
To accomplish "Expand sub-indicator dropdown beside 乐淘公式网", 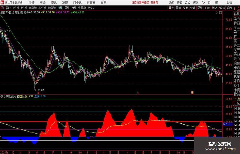I will [x=2, y=96].
